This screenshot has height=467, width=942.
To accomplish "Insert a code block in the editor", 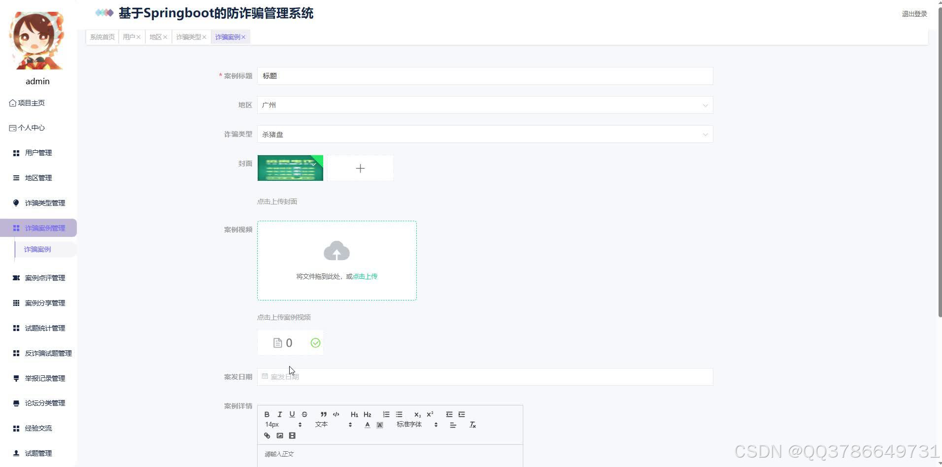I will [336, 414].
